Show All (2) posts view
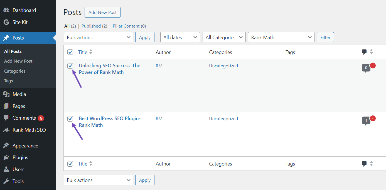Screen dimensions: 386x190 point(70,26)
